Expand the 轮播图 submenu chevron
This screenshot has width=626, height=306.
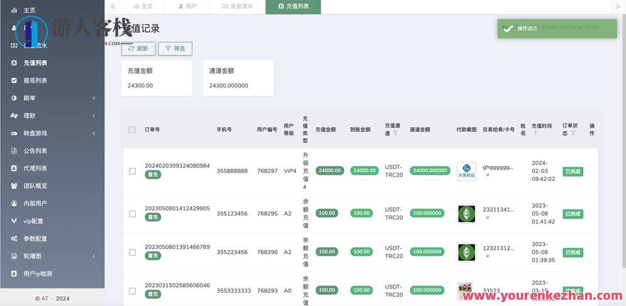pyautogui.click(x=94, y=256)
